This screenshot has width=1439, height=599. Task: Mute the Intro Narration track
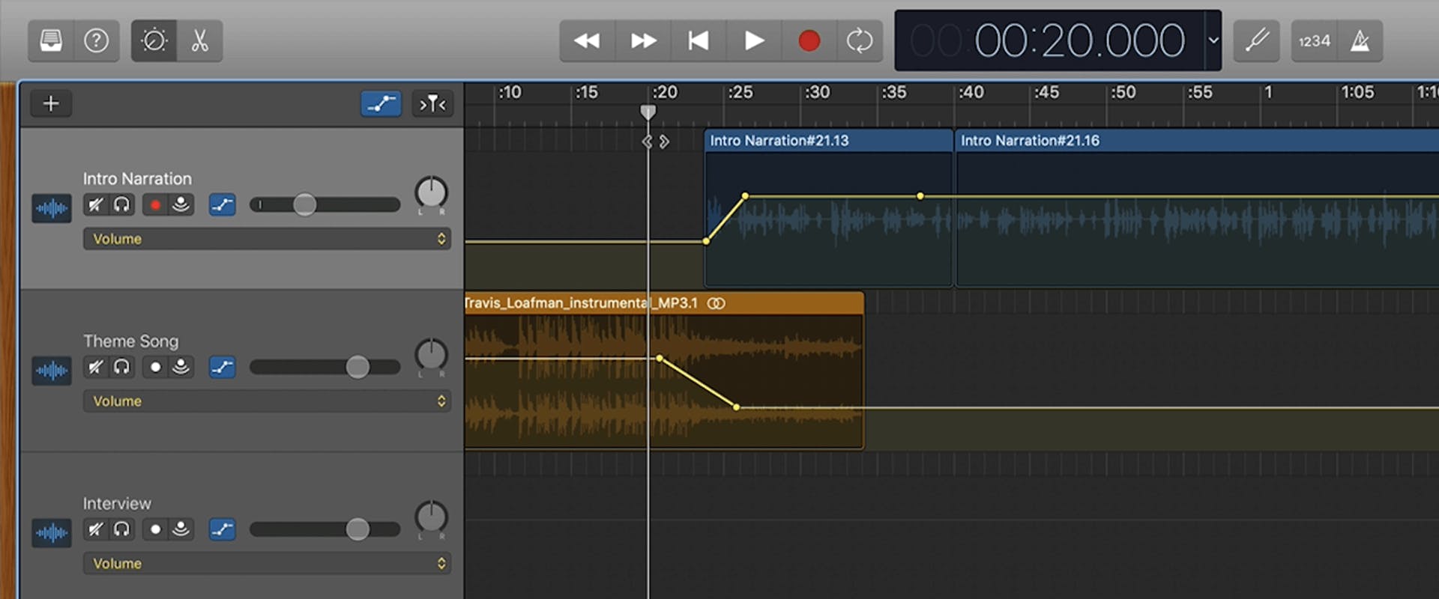95,204
